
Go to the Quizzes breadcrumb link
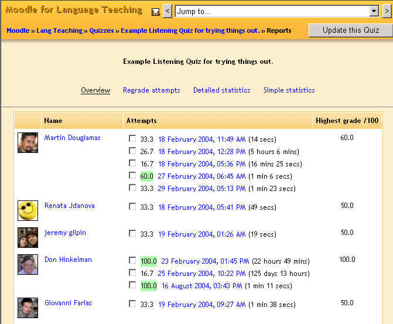tap(101, 30)
